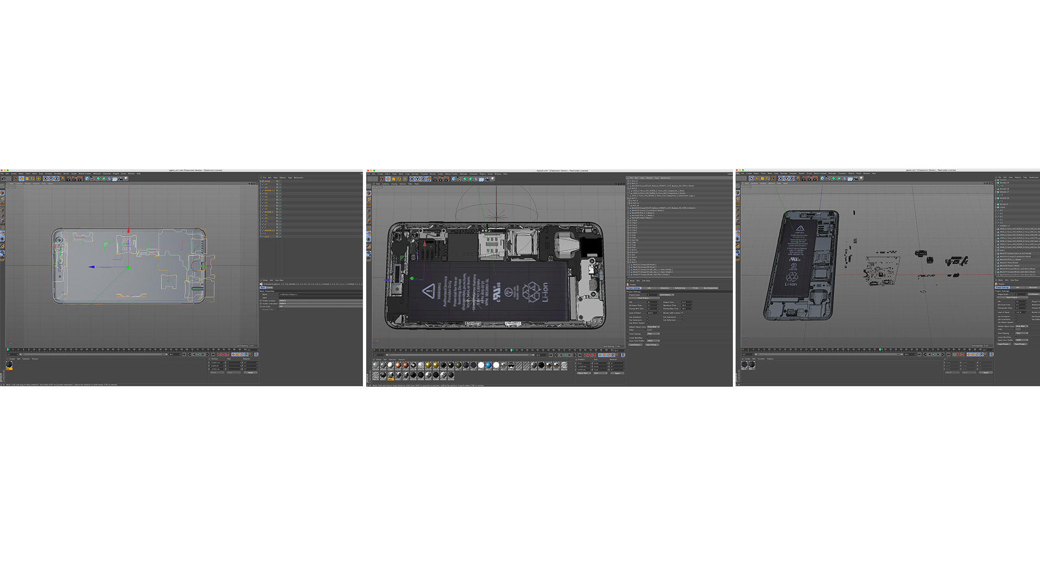The image size is (1040, 585).
Task: Click Render to Picture Viewer icon in Apple3.c4d
Action: coord(441,179)
